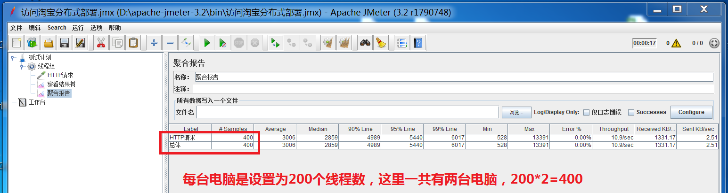
Task: Click the HTTP请求 row label cell
Action: 190,138
